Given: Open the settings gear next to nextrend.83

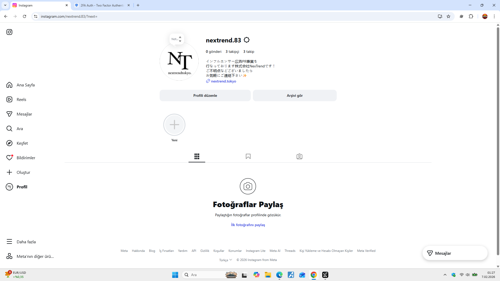Looking at the screenshot, I should [x=247, y=40].
